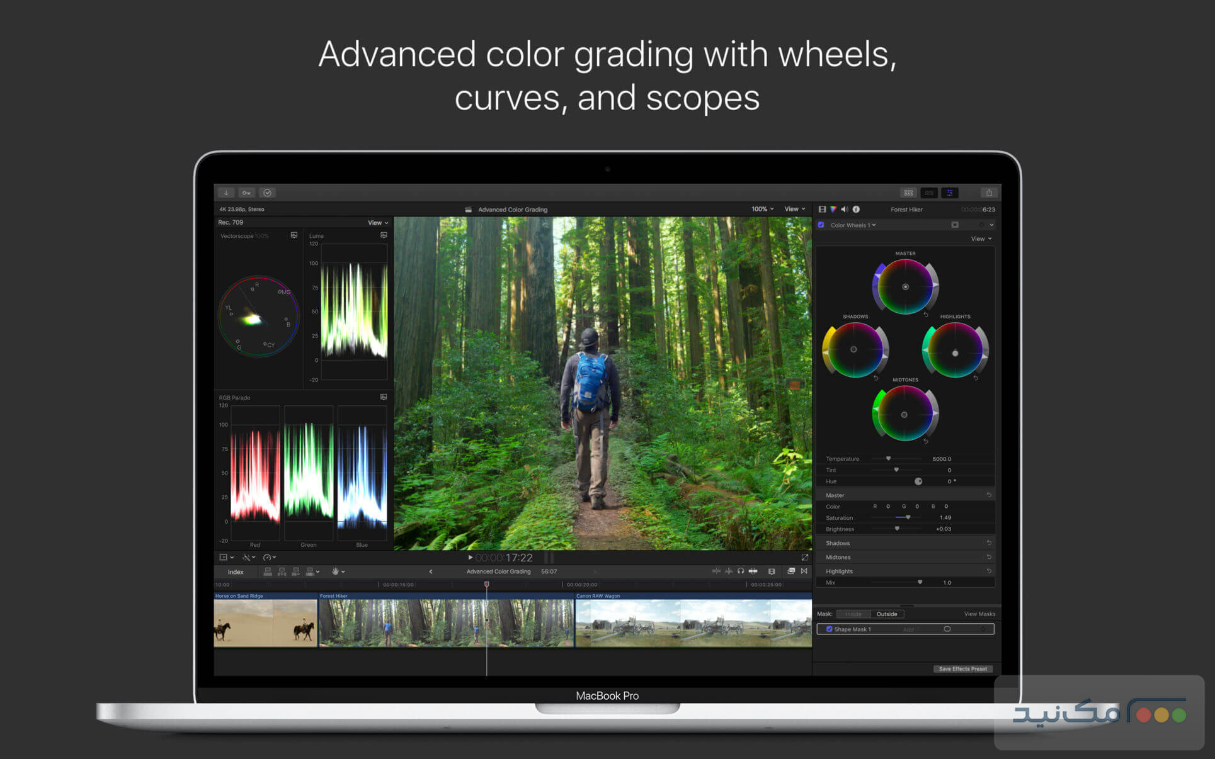Open the Color inspector with rainbow triangle icon

pos(833,209)
